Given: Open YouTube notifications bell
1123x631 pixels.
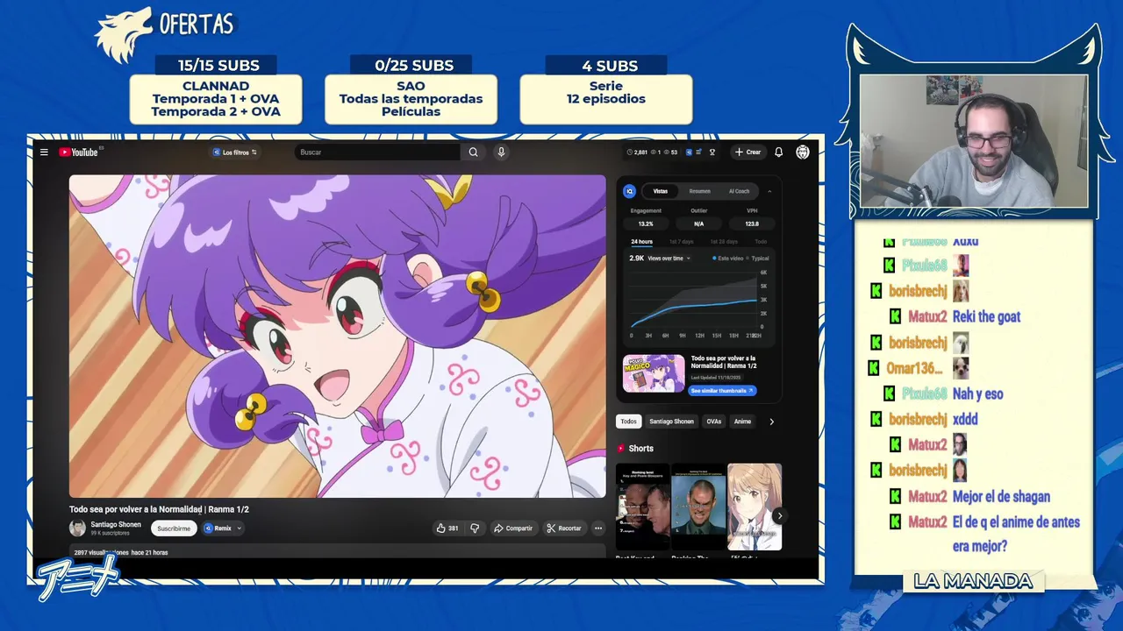Looking at the screenshot, I should 778,152.
